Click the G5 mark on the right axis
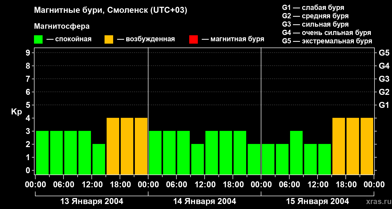Image resolution: width=392 pixels, height=209 pixels. (384, 53)
